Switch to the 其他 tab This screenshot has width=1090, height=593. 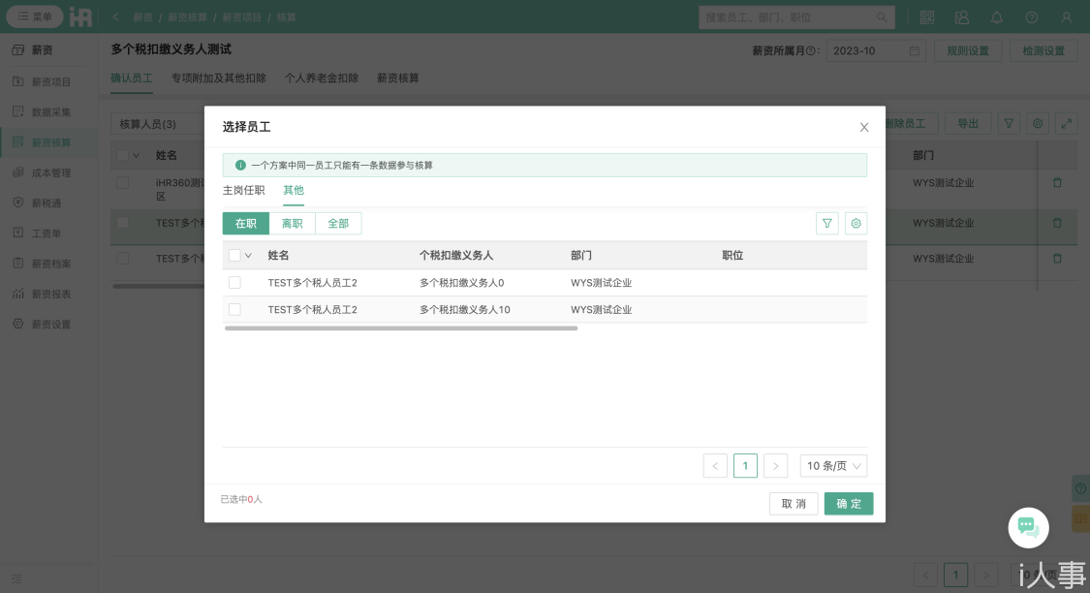coord(294,191)
